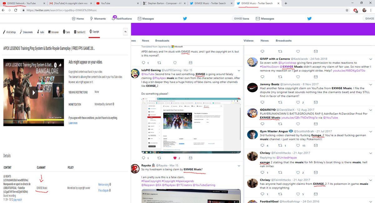Open chevron menu on ODARKYO's tweet
This screenshot has width=375, height=203.
coord(371,110)
